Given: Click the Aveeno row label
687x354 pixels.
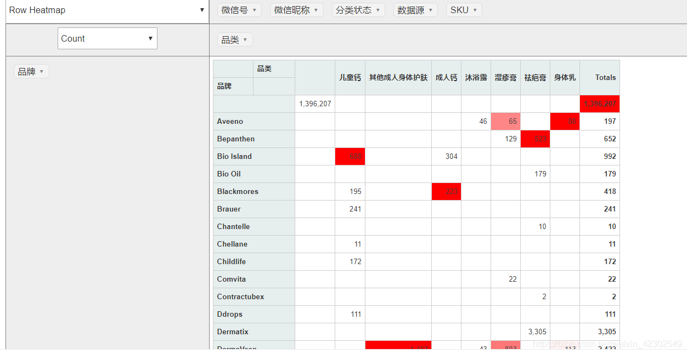Looking at the screenshot, I should (230, 121).
